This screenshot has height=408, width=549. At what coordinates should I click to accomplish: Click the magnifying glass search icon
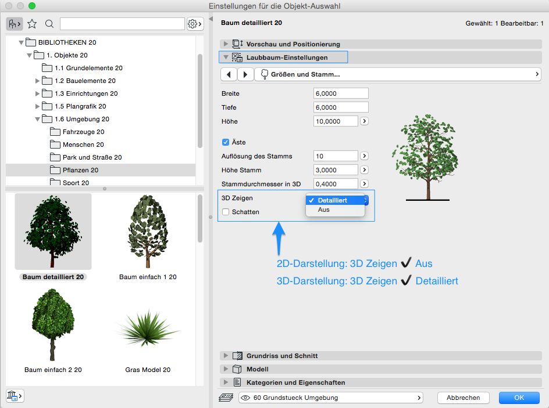[x=49, y=24]
